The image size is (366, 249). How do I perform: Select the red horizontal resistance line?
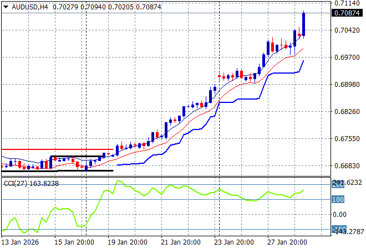coord(55,149)
